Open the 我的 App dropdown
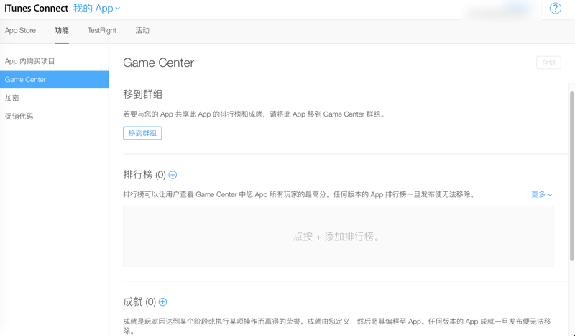This screenshot has width=575, height=336. (x=96, y=8)
